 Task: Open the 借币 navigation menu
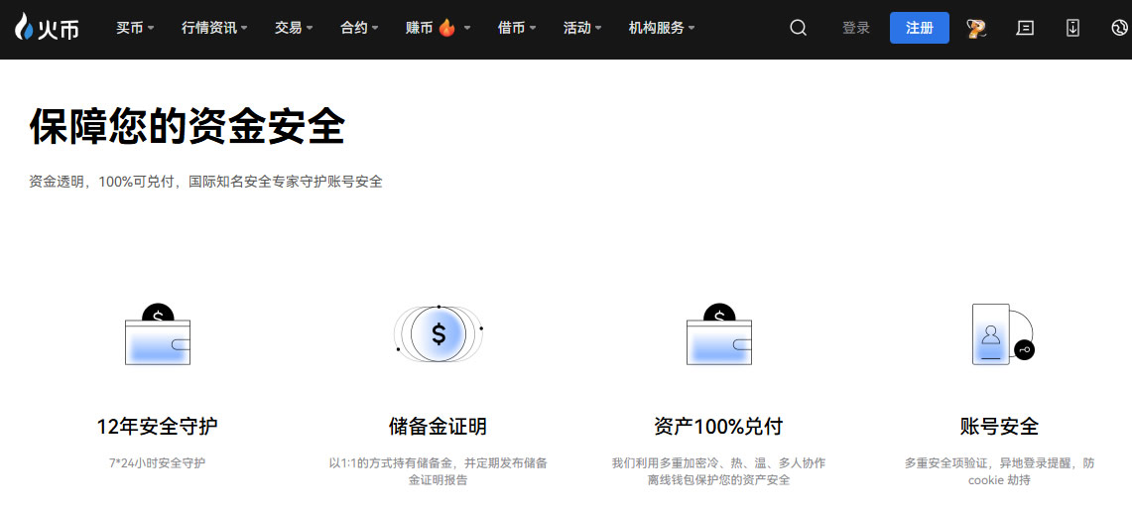[517, 28]
